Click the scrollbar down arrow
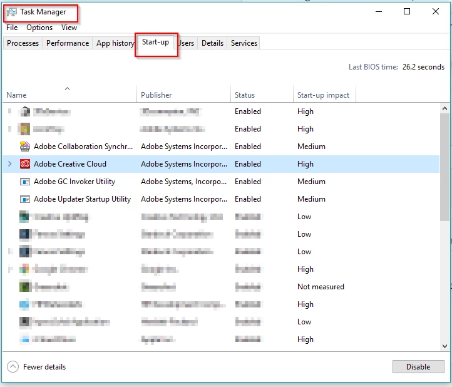This screenshot has width=452, height=387. click(x=444, y=346)
